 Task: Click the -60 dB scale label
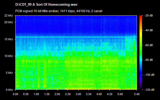pos(149,45)
